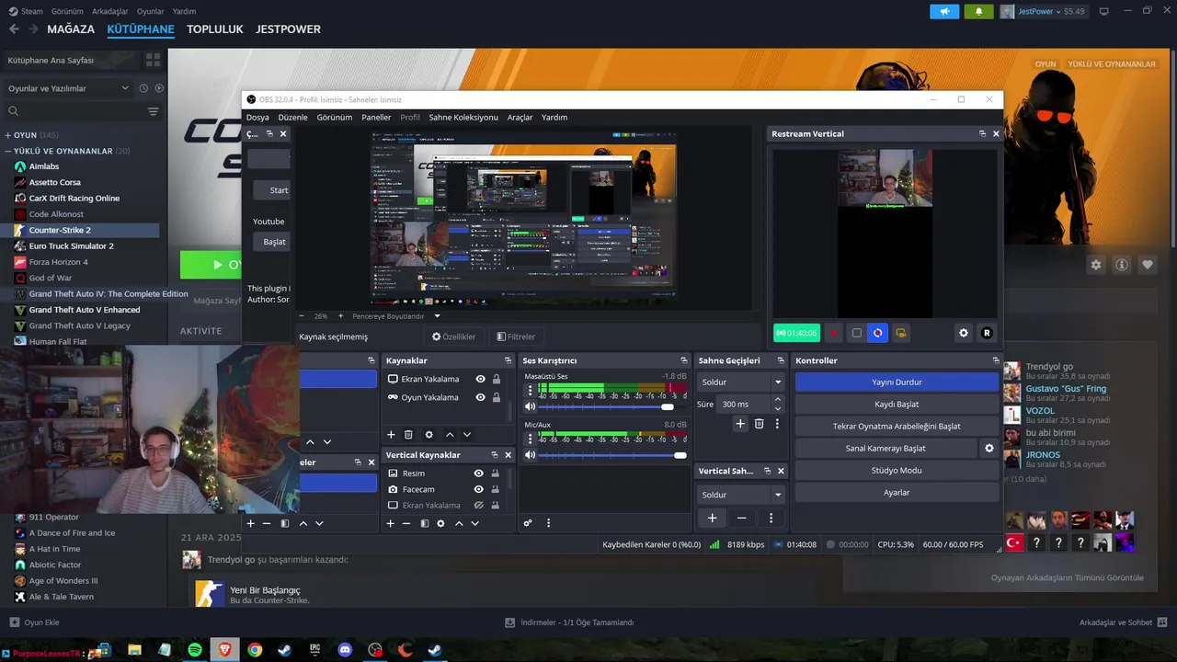
Task: Open Sahne Geçişleri Soldur dropdown
Action: coord(740,382)
